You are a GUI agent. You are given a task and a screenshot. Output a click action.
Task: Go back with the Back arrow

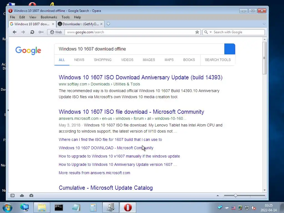click(14, 32)
